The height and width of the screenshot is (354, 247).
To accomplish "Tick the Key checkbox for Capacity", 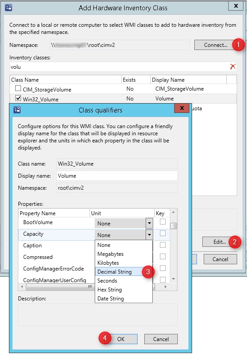I will [163, 233].
